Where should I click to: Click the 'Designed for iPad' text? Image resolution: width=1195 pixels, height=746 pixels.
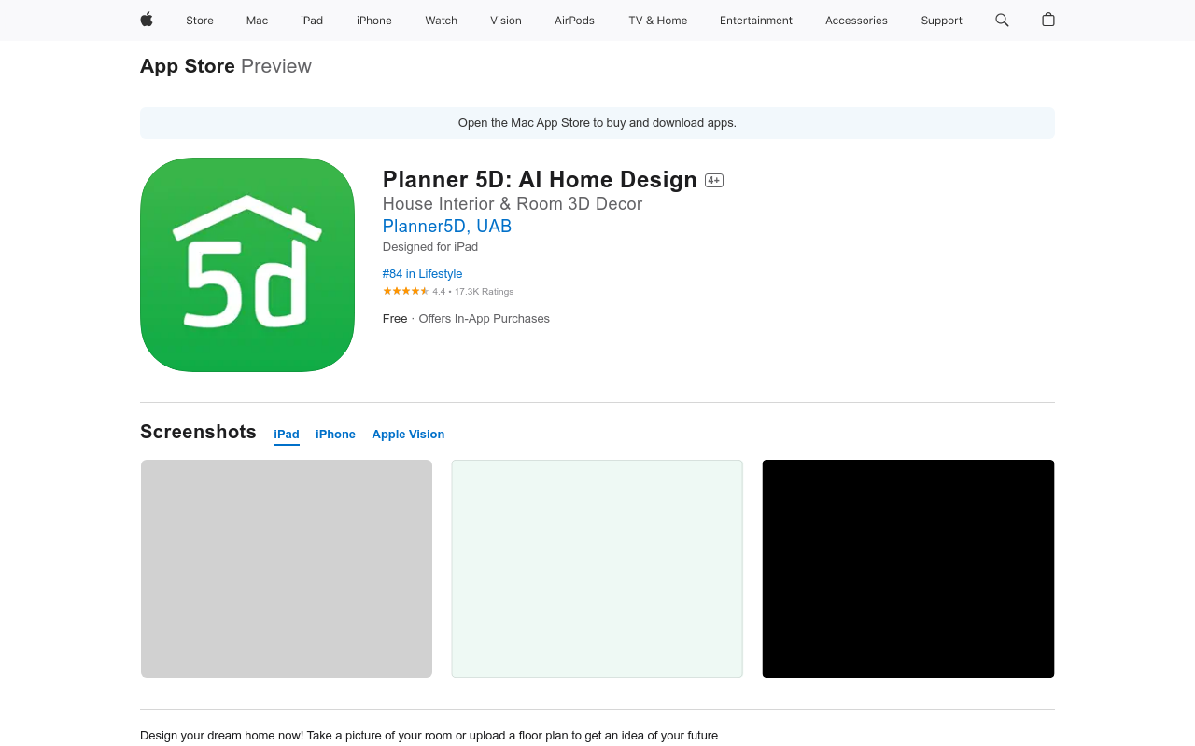click(430, 247)
